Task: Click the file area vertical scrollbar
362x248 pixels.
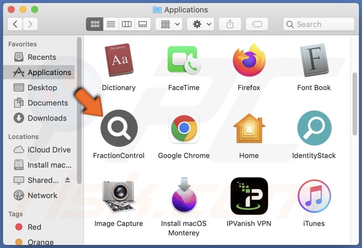Action: tap(355, 104)
